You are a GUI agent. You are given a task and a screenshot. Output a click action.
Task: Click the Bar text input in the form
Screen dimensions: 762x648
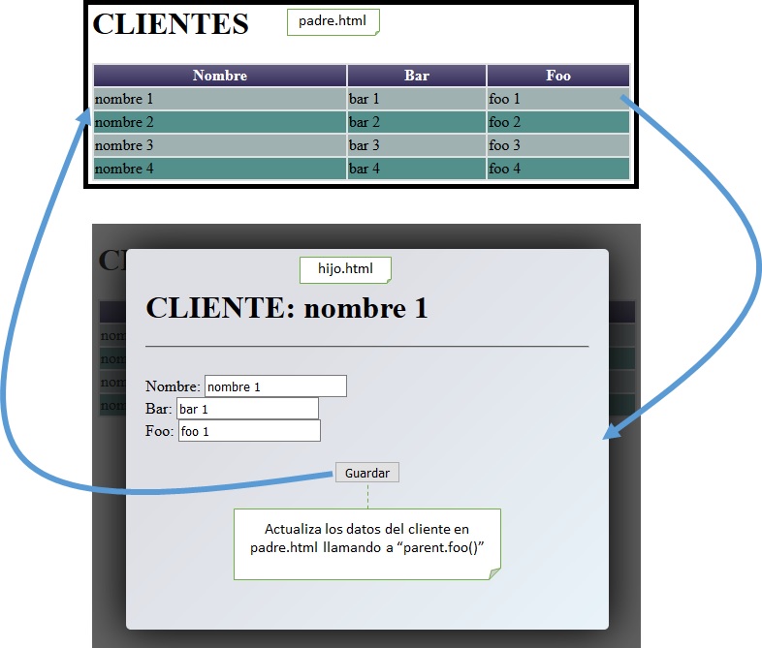(x=246, y=409)
